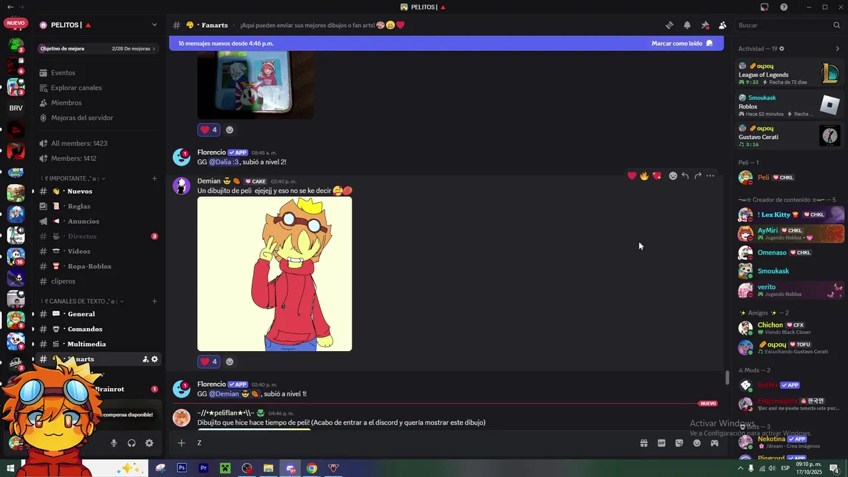Open the BRV server icon
The image size is (848, 477).
(x=16, y=108)
